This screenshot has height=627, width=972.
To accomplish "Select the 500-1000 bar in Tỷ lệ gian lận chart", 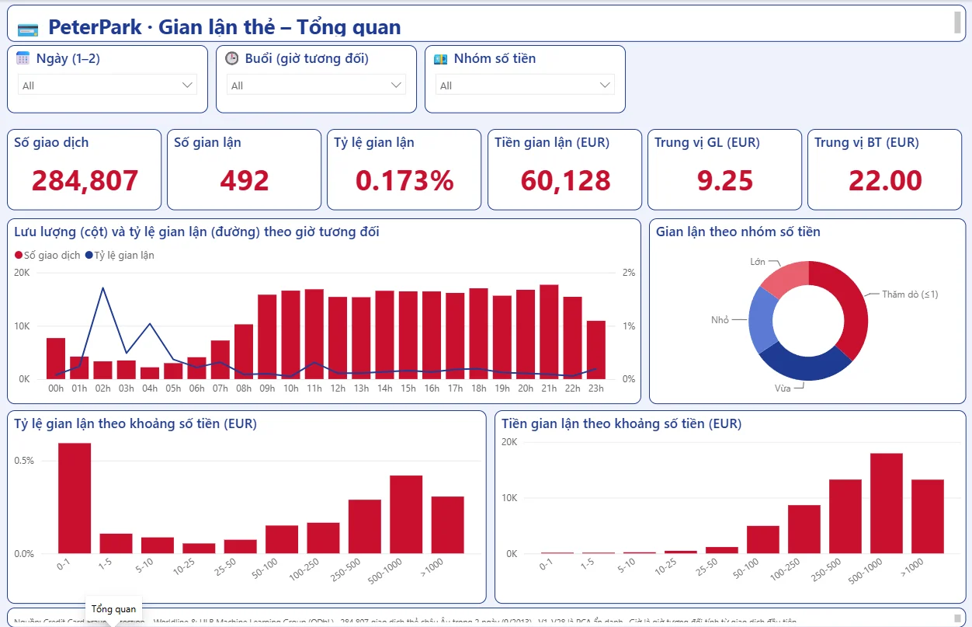I will click(x=406, y=514).
